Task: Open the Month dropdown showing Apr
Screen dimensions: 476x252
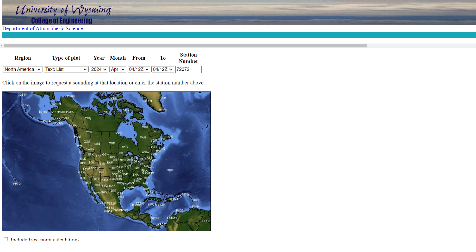Action: point(118,69)
